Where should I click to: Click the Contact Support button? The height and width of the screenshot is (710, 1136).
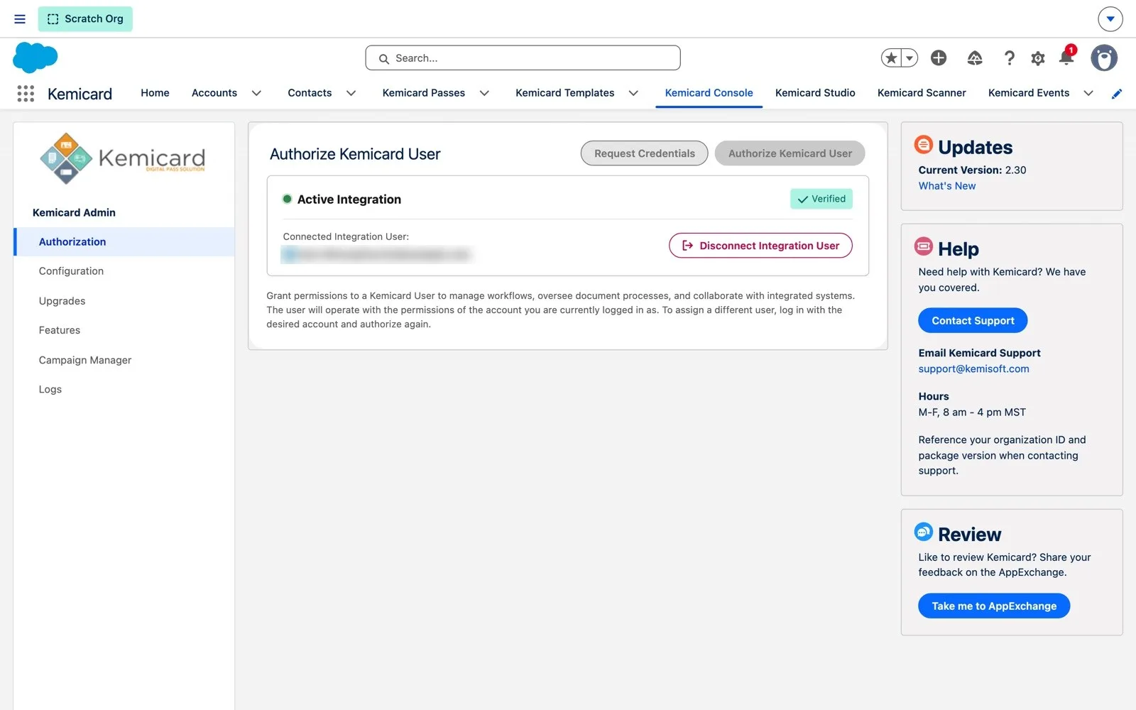(x=973, y=320)
